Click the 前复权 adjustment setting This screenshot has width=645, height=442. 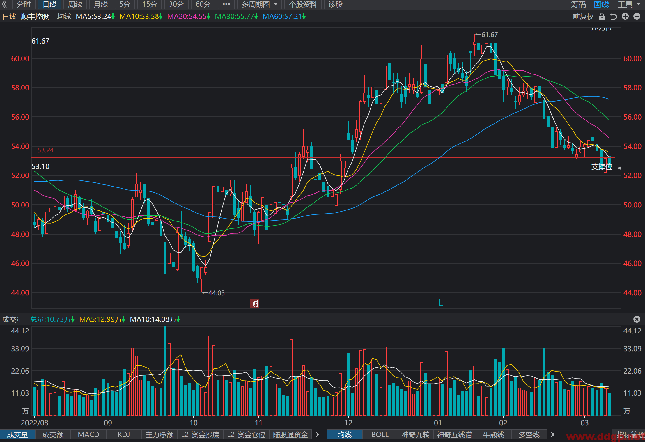click(x=583, y=17)
